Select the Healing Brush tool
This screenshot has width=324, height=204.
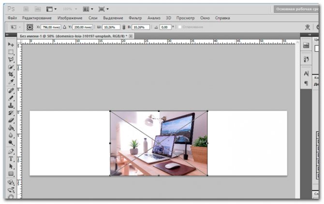tap(11, 90)
